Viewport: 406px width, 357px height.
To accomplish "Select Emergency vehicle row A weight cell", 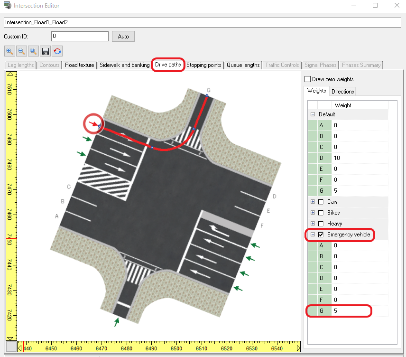I will (360, 245).
